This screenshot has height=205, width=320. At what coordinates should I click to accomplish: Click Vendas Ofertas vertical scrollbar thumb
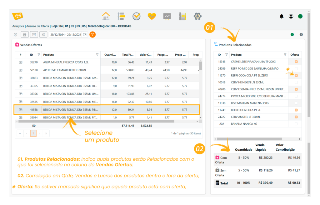(x=201, y=66)
